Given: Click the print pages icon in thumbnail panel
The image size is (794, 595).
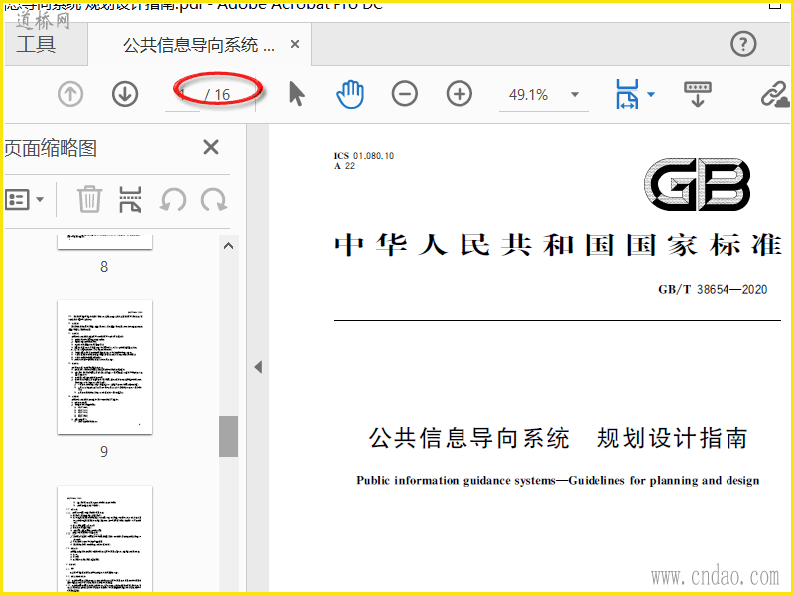Looking at the screenshot, I should point(130,199).
